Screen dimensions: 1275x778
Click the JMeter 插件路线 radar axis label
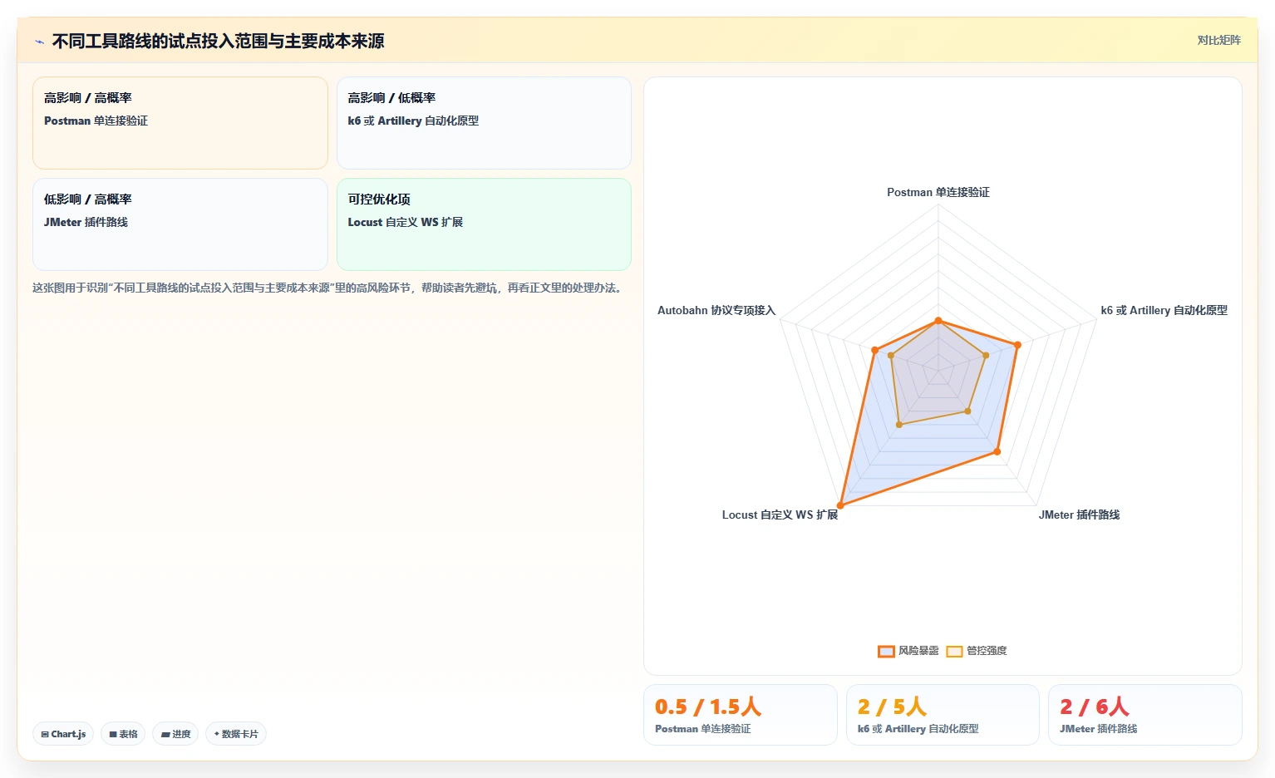[x=1079, y=515]
